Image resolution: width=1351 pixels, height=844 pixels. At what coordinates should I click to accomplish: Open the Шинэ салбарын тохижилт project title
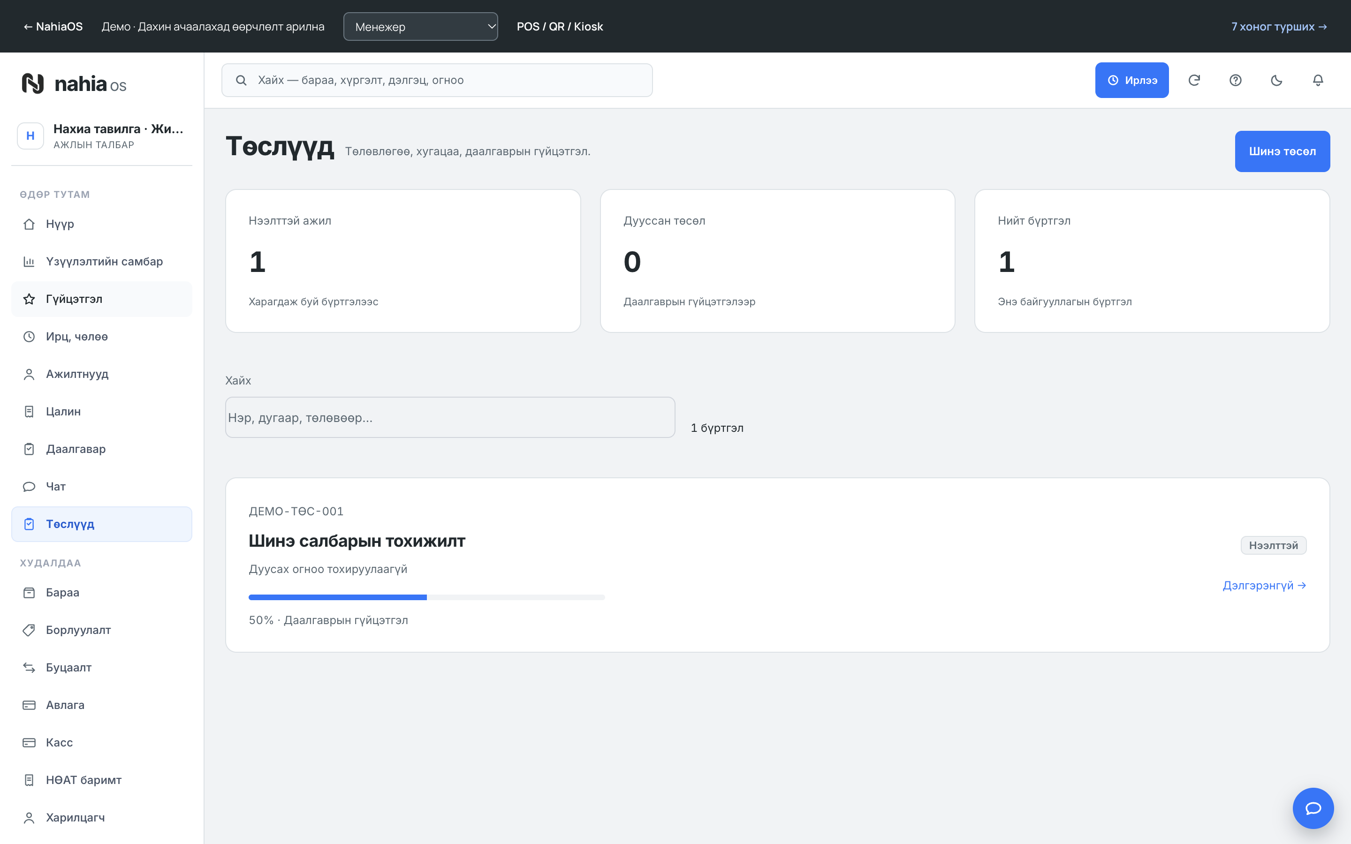click(x=357, y=541)
